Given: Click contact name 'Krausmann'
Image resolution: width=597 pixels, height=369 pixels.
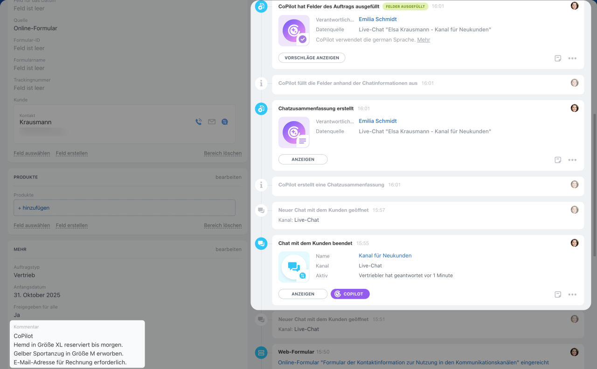Looking at the screenshot, I should pos(35,122).
